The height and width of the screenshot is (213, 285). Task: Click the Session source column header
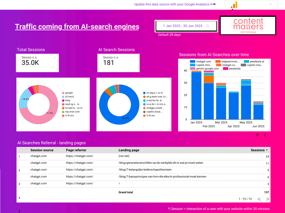click(x=42, y=150)
